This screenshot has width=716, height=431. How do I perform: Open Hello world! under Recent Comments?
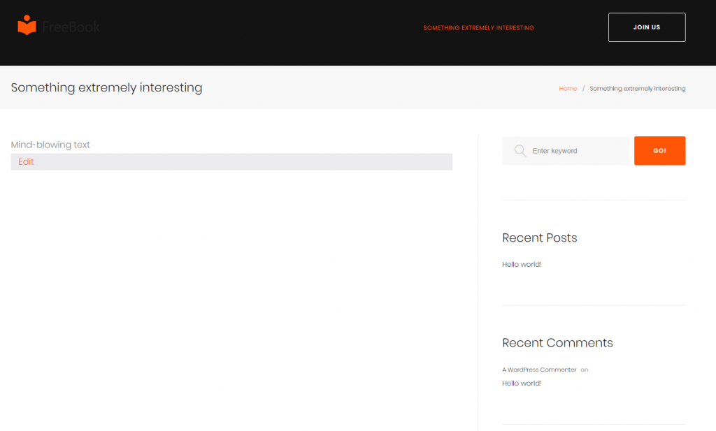pos(521,383)
